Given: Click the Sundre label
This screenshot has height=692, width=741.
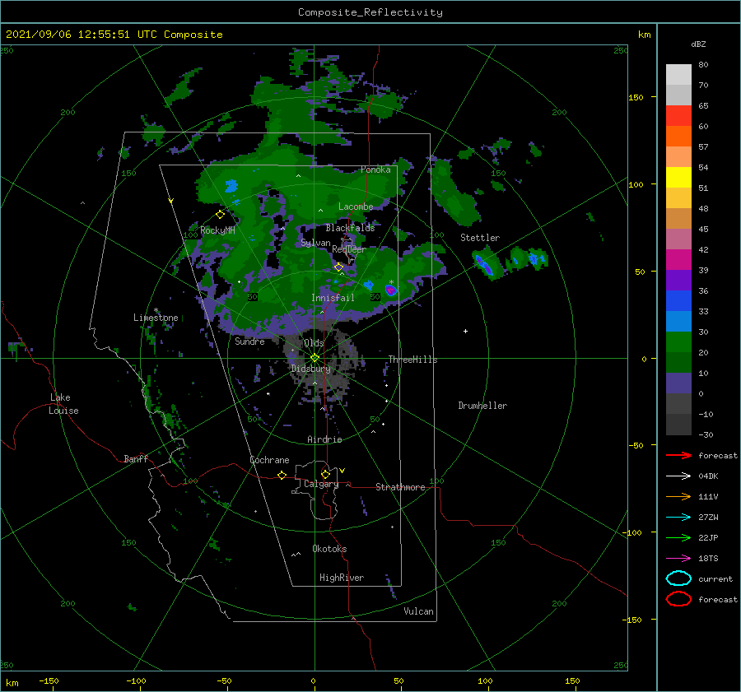Looking at the screenshot, I should [249, 341].
